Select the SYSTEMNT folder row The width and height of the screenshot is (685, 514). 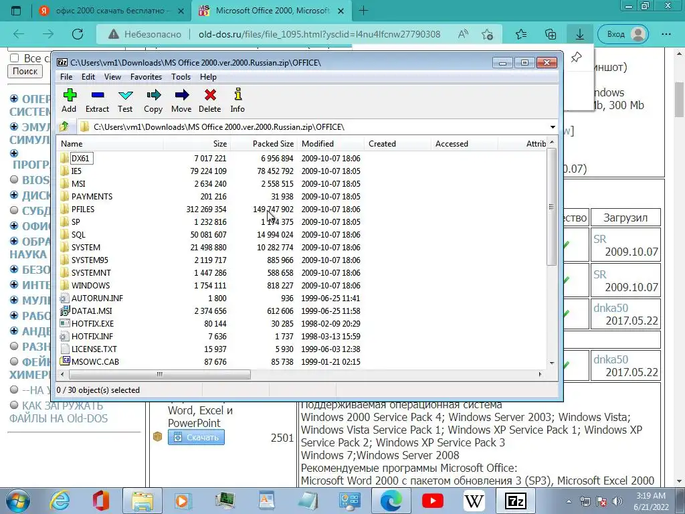(x=302, y=273)
